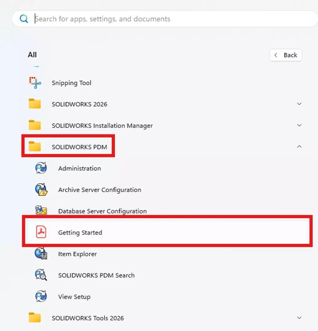The image size is (318, 331).
Task: Expand the SOLIDWORKS 2026 folder
Action: point(299,104)
